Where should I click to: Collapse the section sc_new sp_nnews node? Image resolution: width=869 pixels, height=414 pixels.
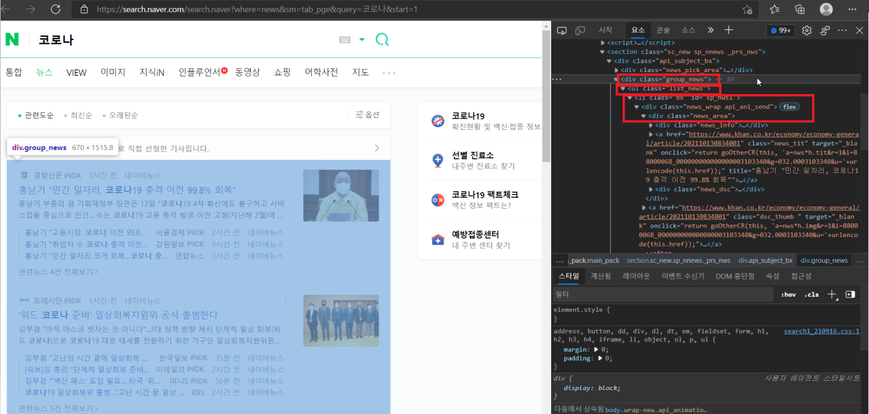[x=603, y=51]
